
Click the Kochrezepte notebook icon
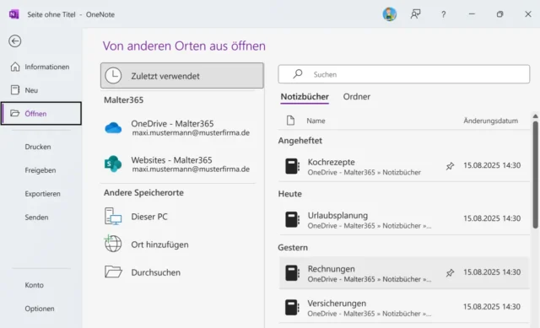[292, 166]
